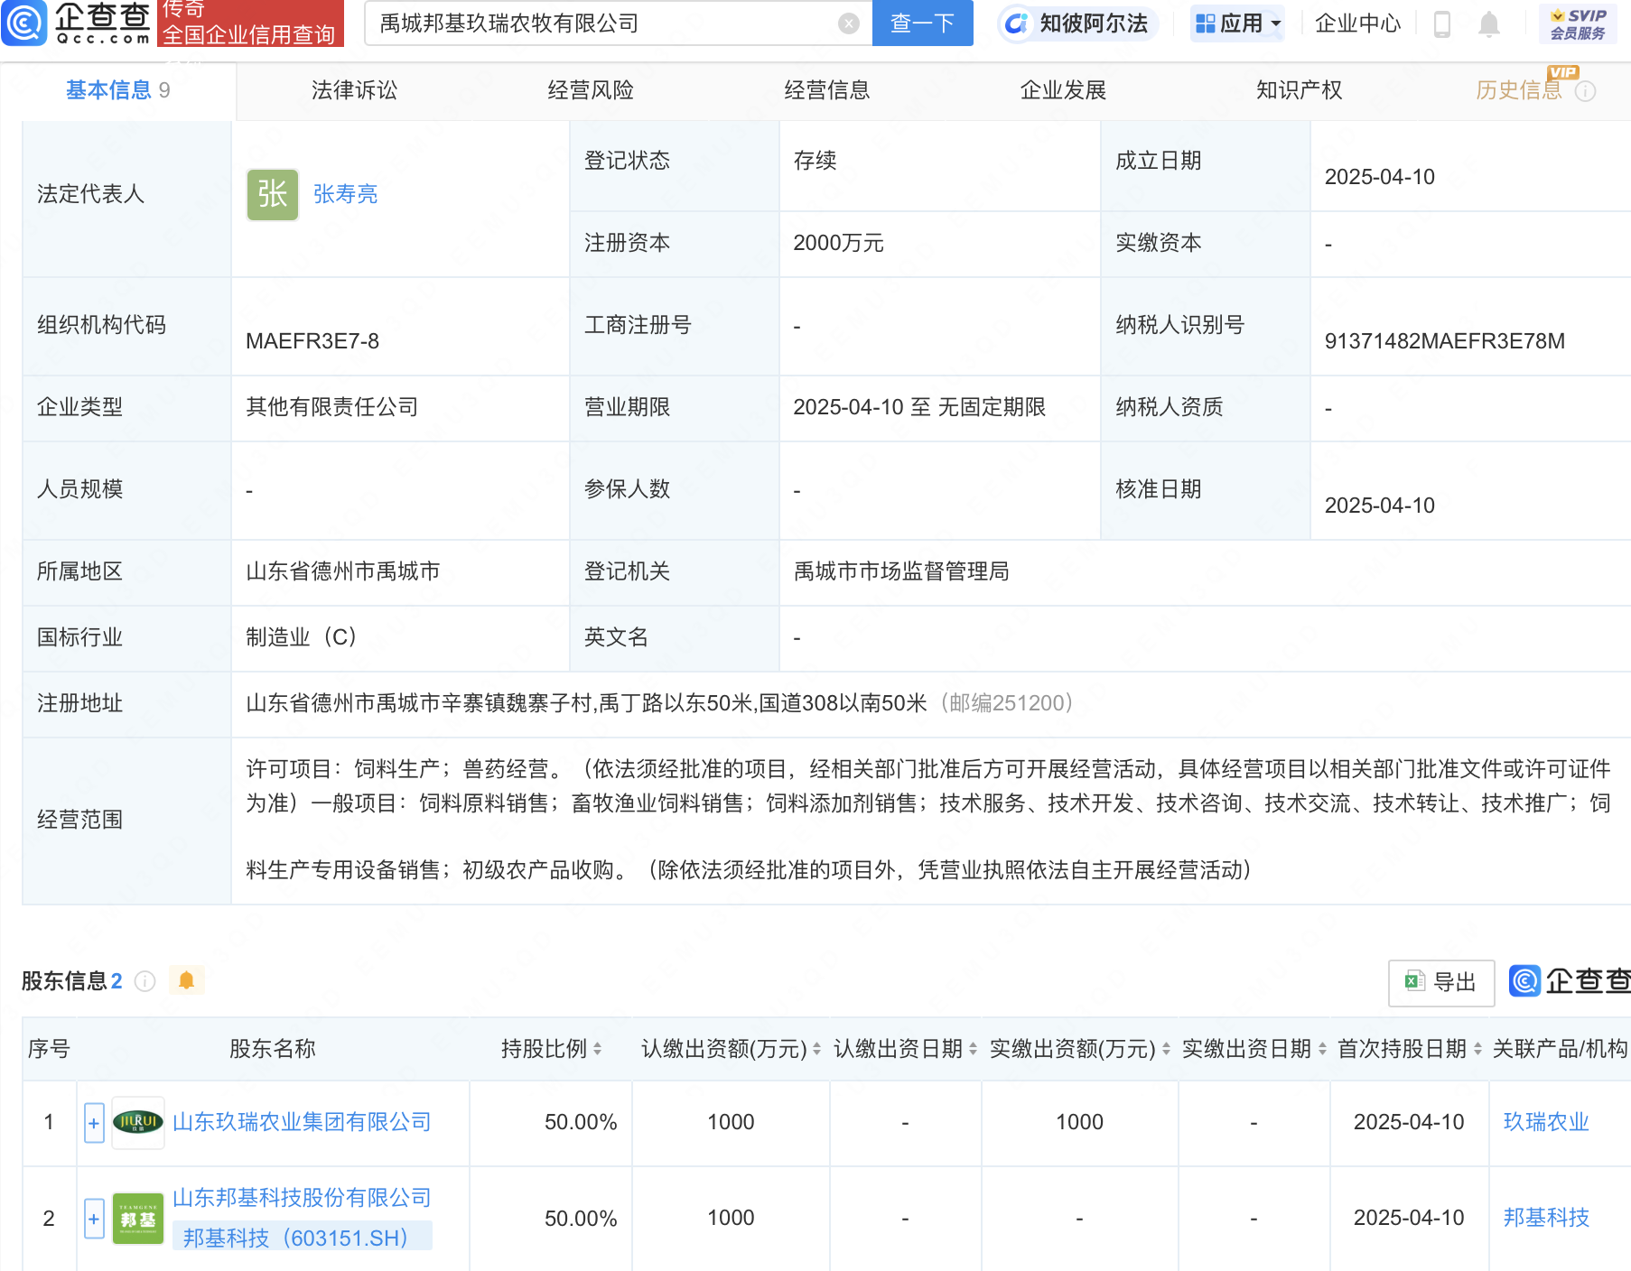This screenshot has height=1271, width=1631.
Task: Click the 查一下 search button
Action: point(922,23)
